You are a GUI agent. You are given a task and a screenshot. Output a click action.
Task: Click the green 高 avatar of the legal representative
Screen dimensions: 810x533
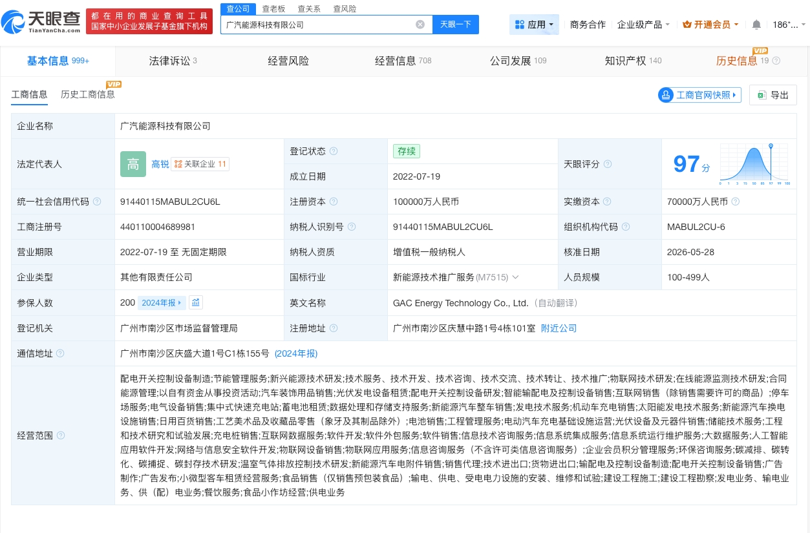coord(133,164)
